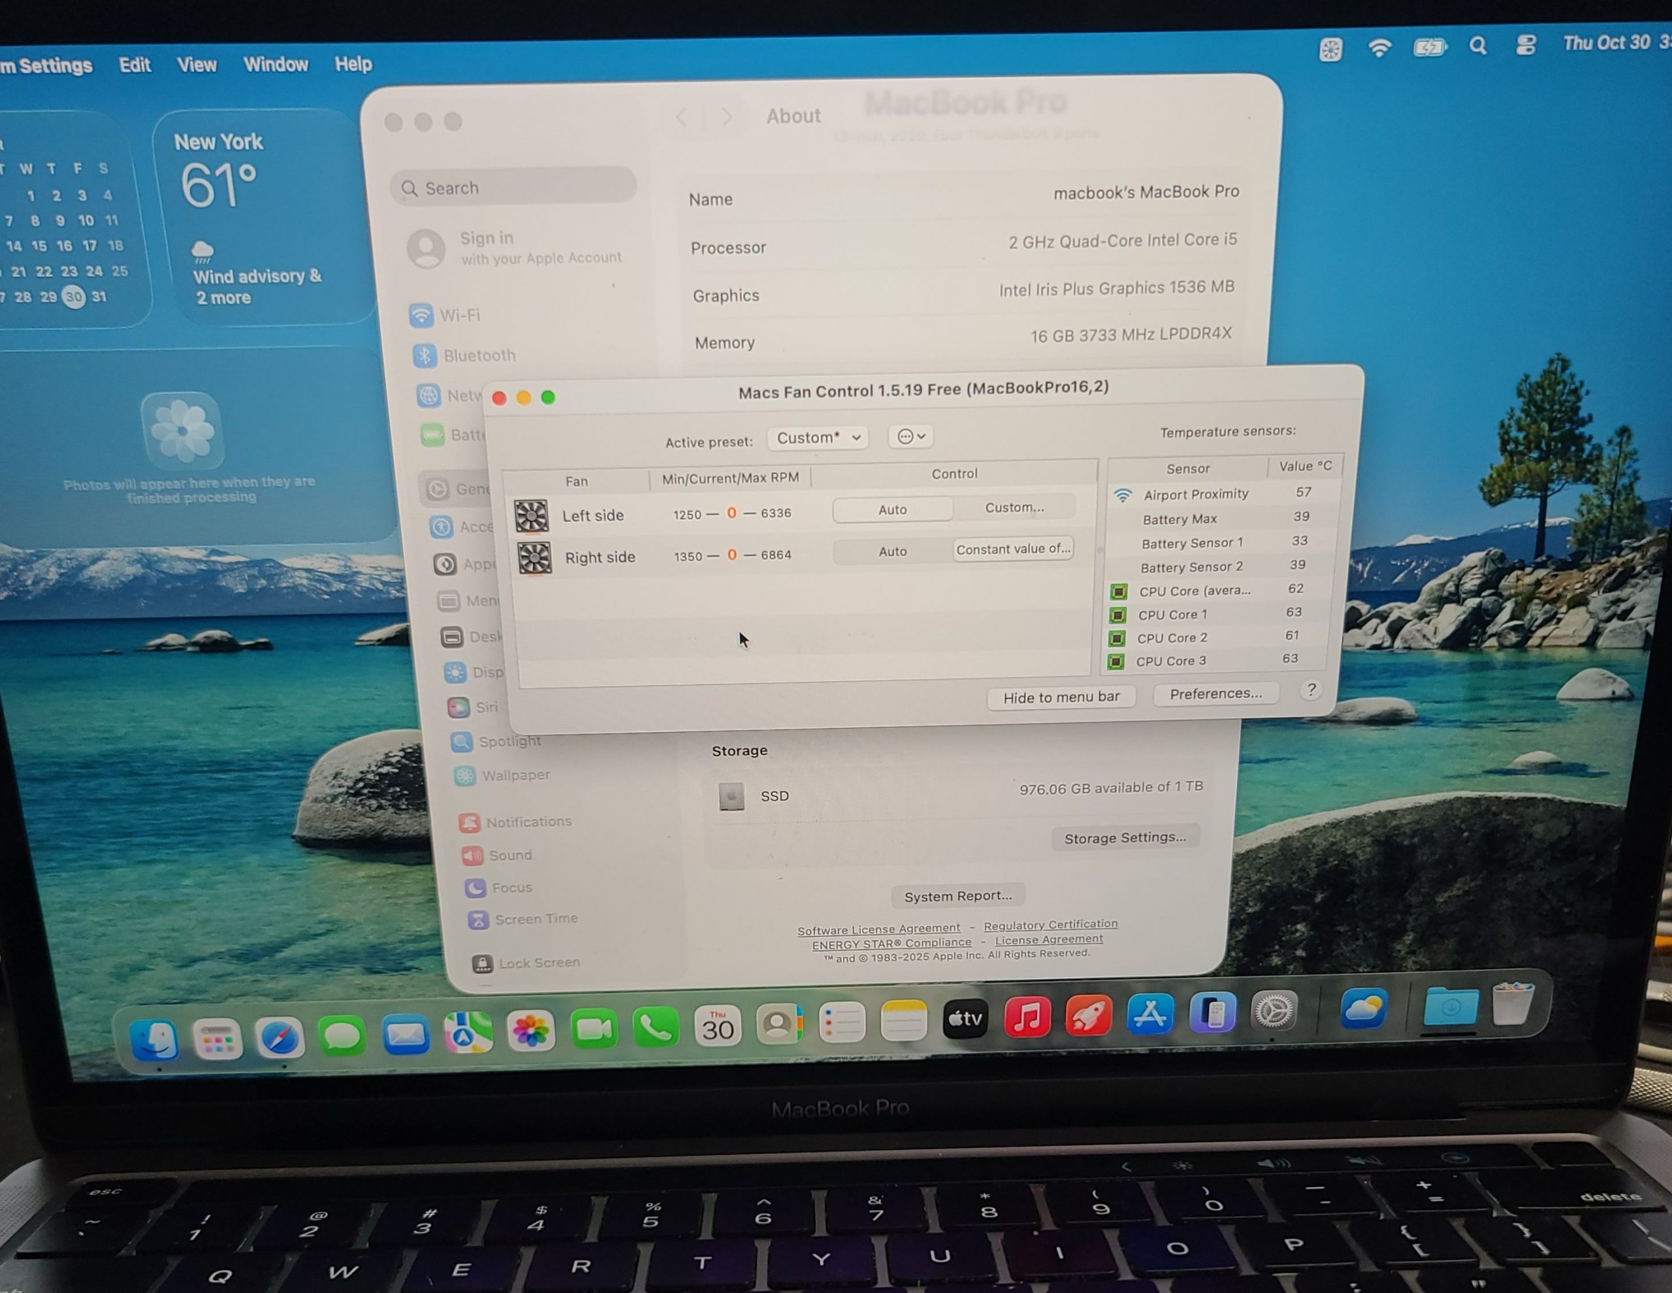Click the CPU Core 2 chip icon
The width and height of the screenshot is (1672, 1293).
(x=1117, y=638)
